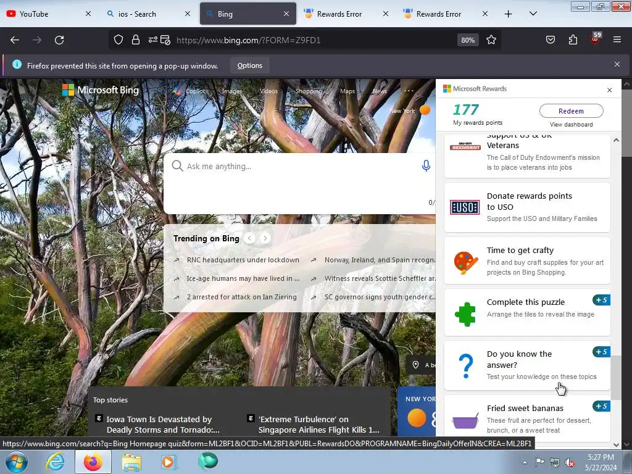
Task: Open Norway, Ireland, and Spain trend
Action: tap(380, 260)
